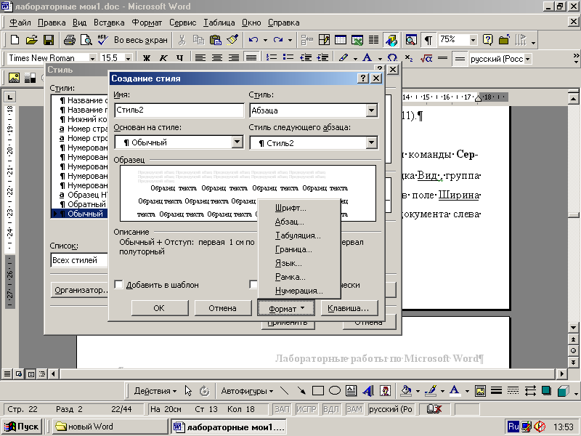Open print preview magnifier page icon

[x=86, y=40]
